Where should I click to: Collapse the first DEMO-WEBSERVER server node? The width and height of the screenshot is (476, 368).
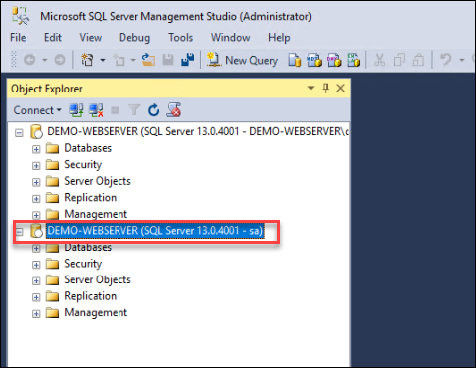click(x=19, y=133)
